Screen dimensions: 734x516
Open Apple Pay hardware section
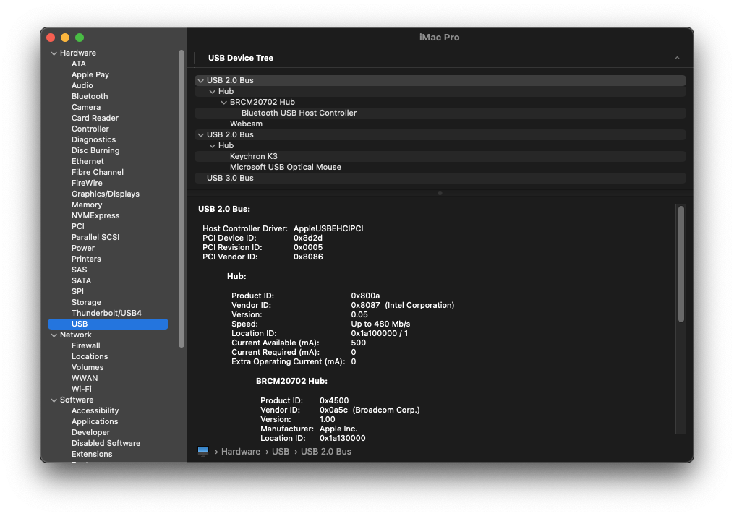[x=90, y=74]
